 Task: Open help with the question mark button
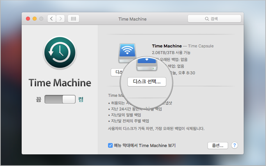234,145
